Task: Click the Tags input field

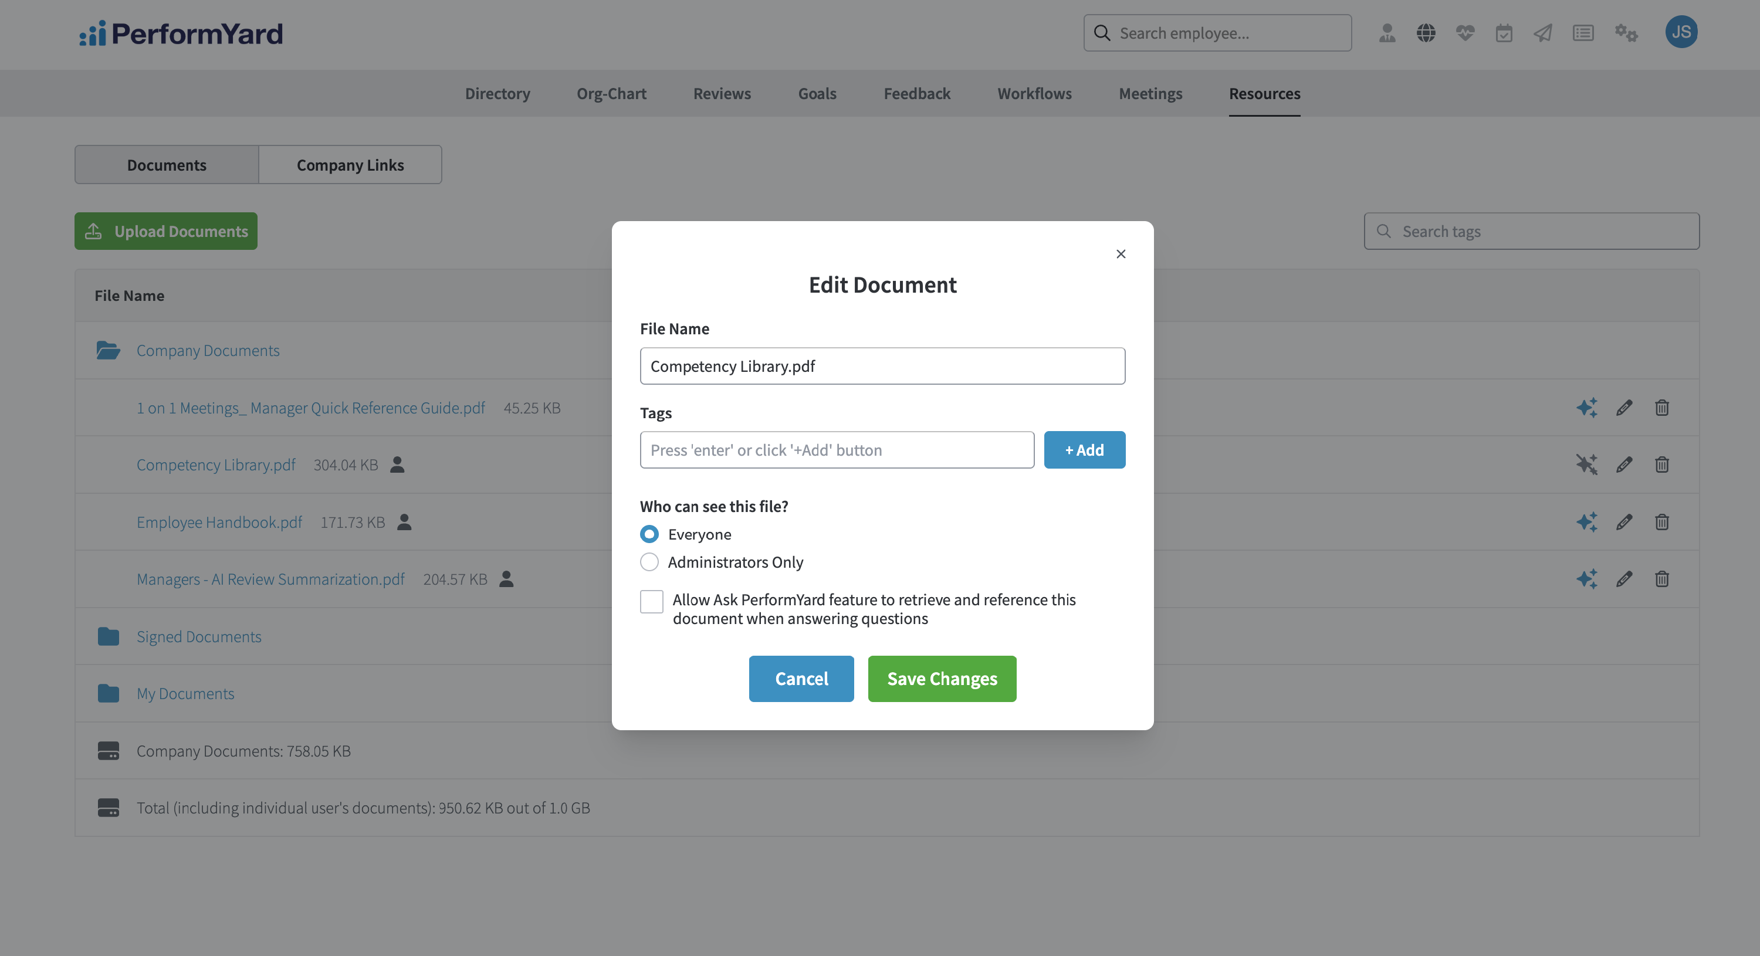Action: click(836, 450)
